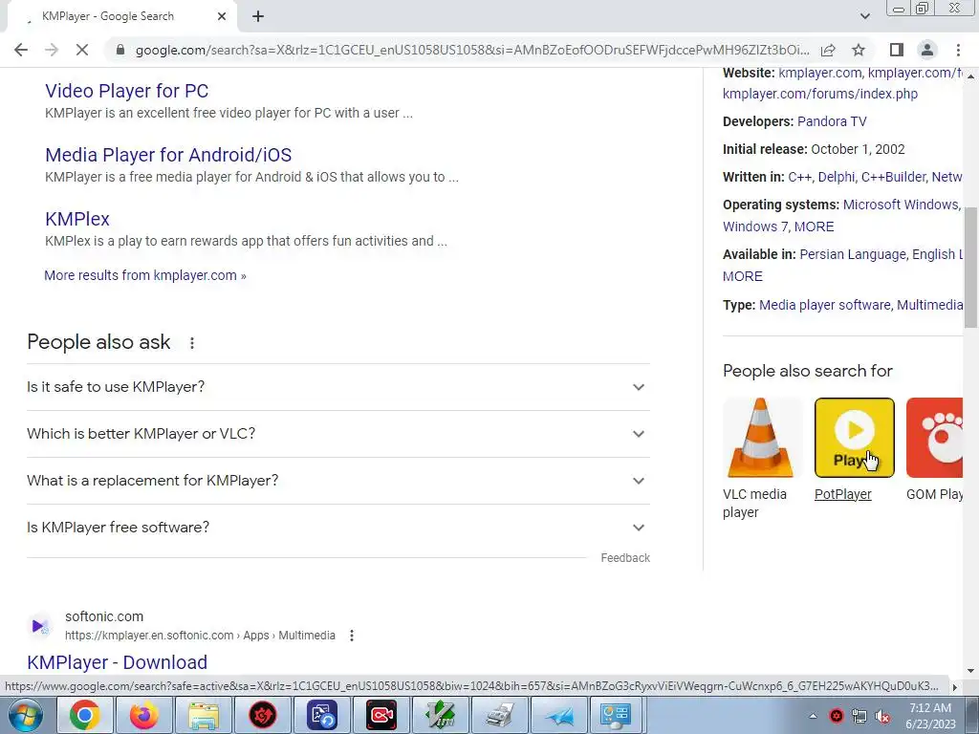The height and width of the screenshot is (734, 979).
Task: Open the Windows Start menu
Action: tap(25, 715)
